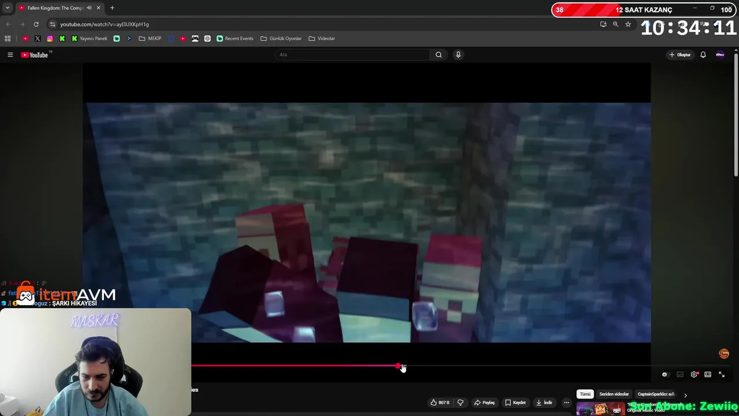Save the video with Kaydet
The image size is (739, 416).
pos(515,403)
